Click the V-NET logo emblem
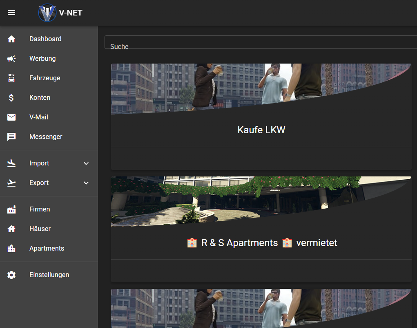This screenshot has width=417, height=328. click(x=47, y=13)
